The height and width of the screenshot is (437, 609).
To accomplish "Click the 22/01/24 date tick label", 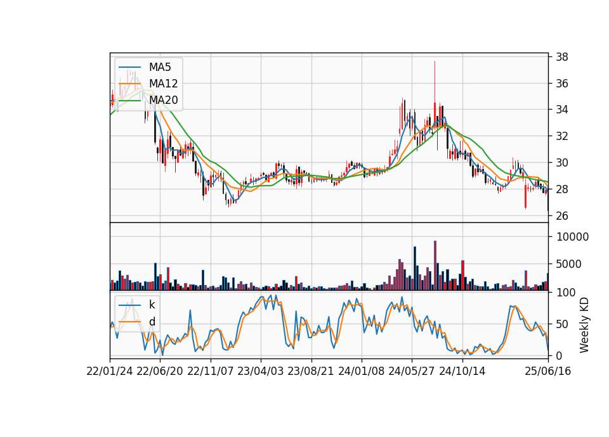I will pyautogui.click(x=110, y=371).
